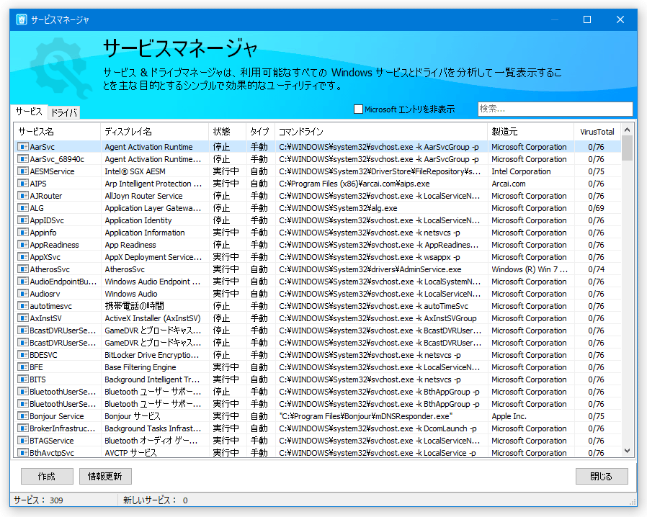Click the service icon beside BrokerInfrastruc...
647x517 pixels.
coord(22,428)
